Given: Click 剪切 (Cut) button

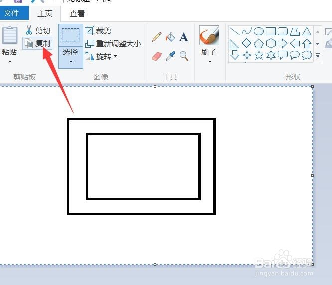Looking at the screenshot, I should click(38, 31).
